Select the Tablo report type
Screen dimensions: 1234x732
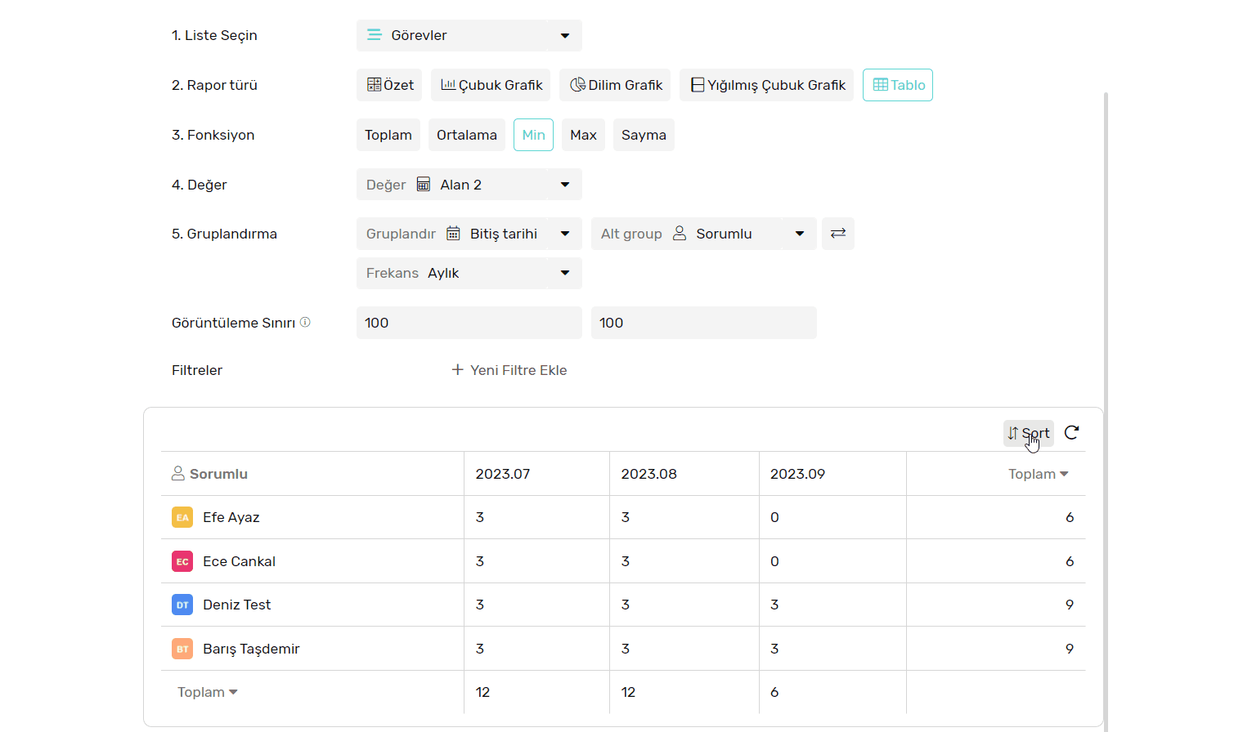pos(898,85)
